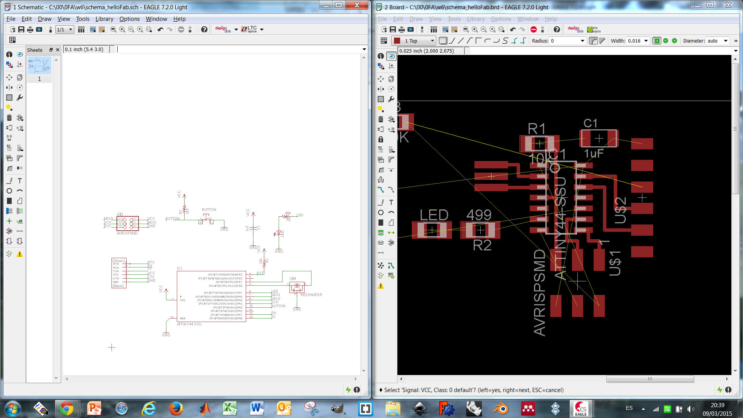Click the Route tool in board toolbar

[x=381, y=190]
